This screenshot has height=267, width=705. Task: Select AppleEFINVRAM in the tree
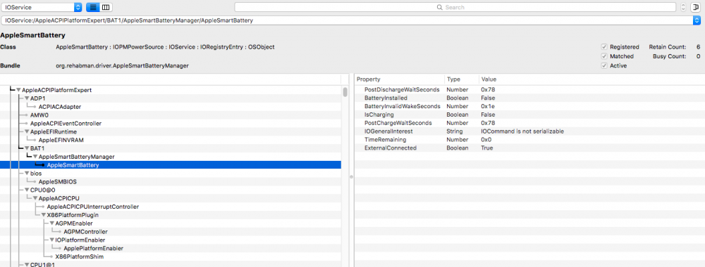pyautogui.click(x=61, y=141)
